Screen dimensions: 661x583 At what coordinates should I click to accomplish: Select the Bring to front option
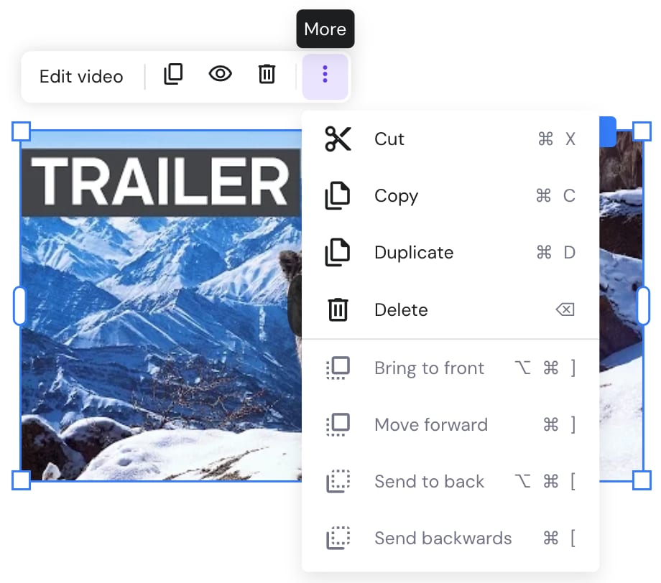click(x=429, y=368)
